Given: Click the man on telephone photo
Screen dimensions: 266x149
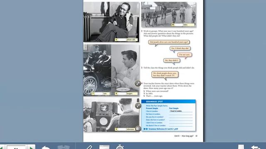Looking at the screenshot, I should coord(111,22).
